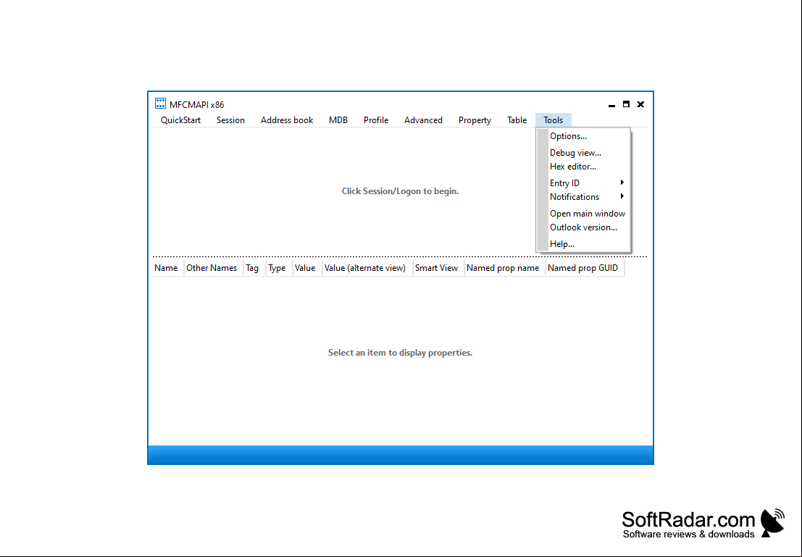This screenshot has width=802, height=557.
Task: Sort by Value (alternate view) column
Action: coord(367,267)
